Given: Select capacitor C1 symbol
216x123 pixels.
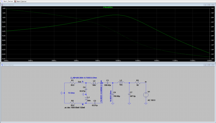Looking at the screenshot, I should click(107, 83).
